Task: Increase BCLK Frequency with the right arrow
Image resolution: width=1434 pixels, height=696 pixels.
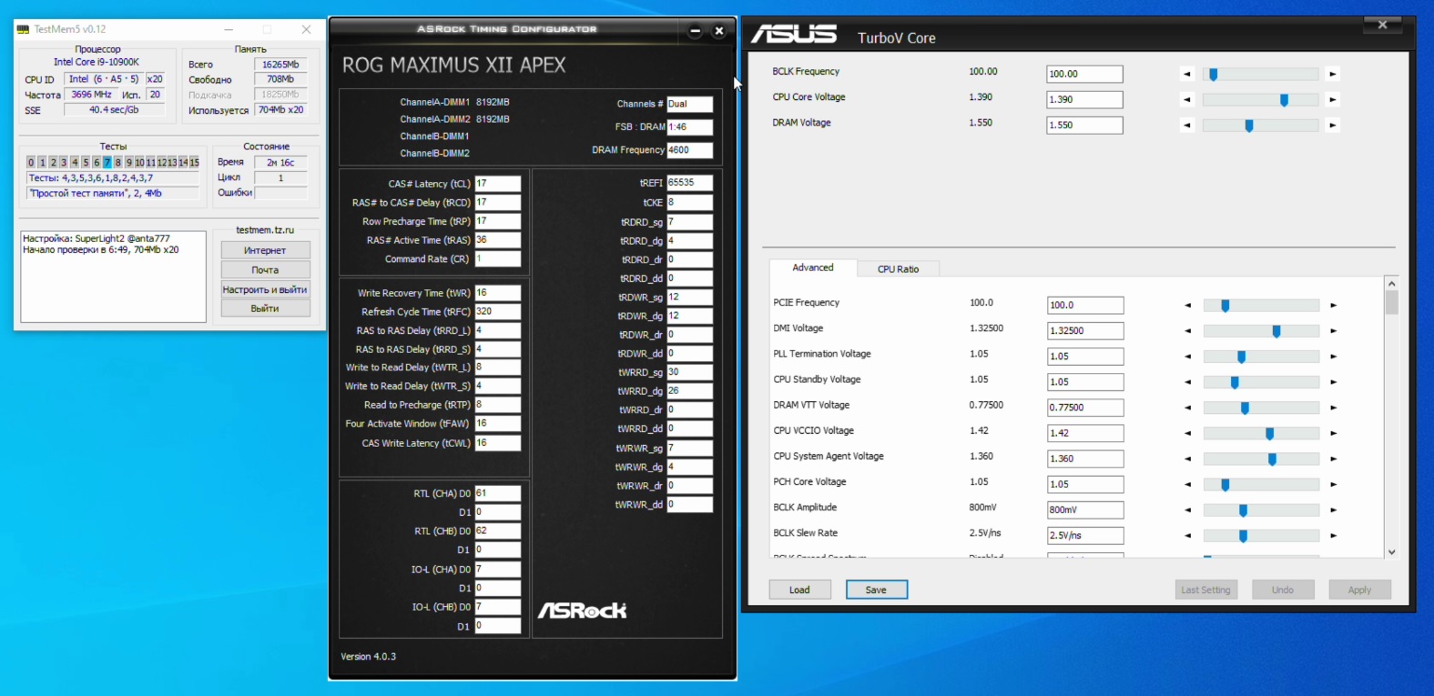Action: 1333,74
